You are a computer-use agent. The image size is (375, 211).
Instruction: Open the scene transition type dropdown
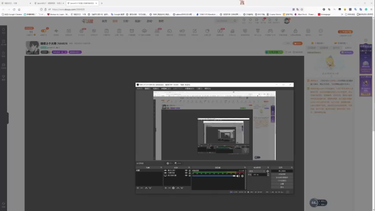pyautogui.click(x=257, y=171)
